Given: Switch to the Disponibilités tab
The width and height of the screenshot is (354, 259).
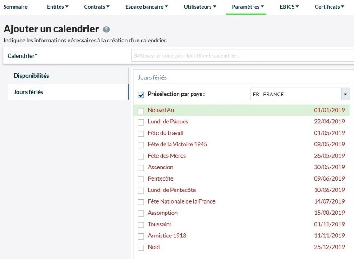Looking at the screenshot, I should (x=32, y=76).
